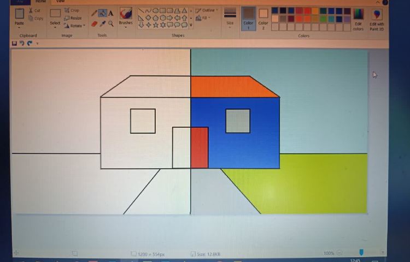Open the Home ribbon tab
The width and height of the screenshot is (410, 262).
(41, 2)
